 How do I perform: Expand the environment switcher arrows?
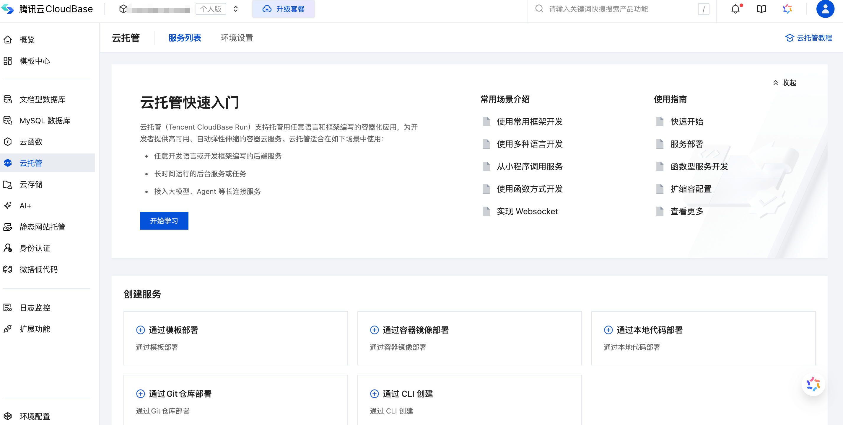point(236,9)
